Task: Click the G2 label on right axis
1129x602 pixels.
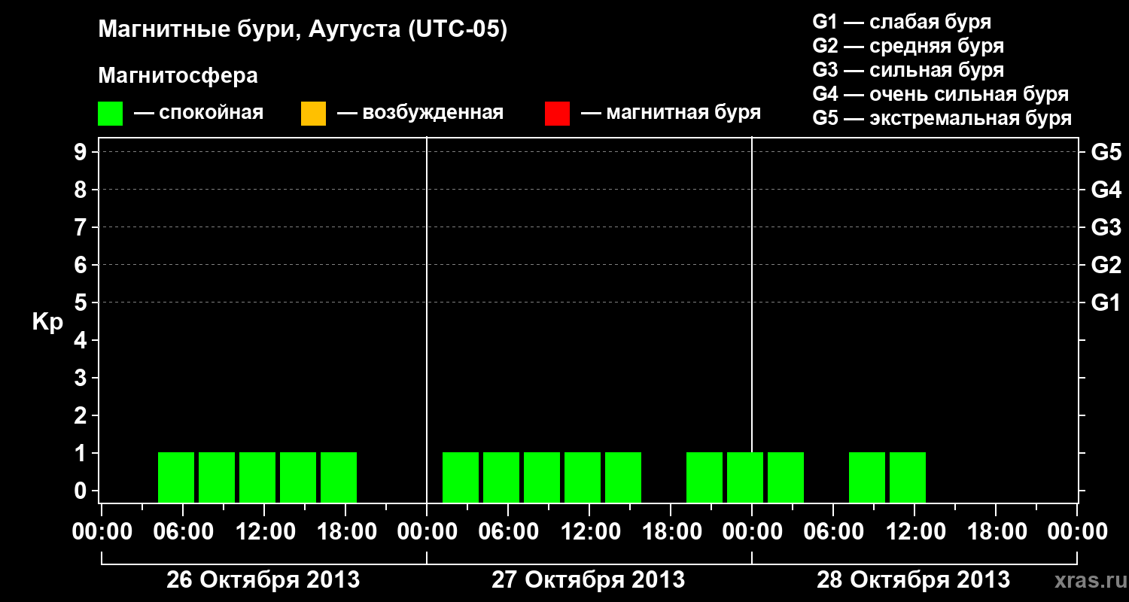Action: tap(1106, 265)
